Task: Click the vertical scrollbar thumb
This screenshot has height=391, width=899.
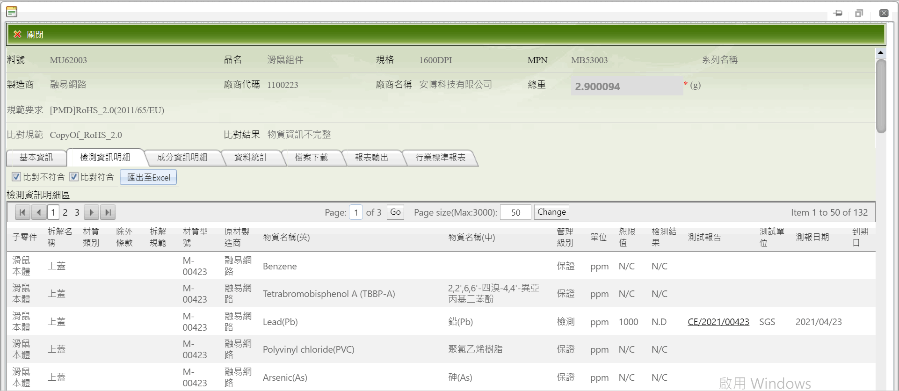Action: click(881, 96)
